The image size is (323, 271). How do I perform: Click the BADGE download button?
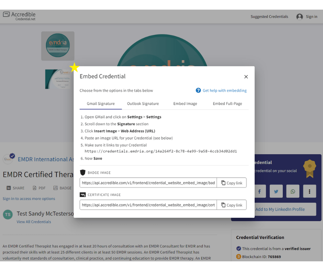pos(63,188)
